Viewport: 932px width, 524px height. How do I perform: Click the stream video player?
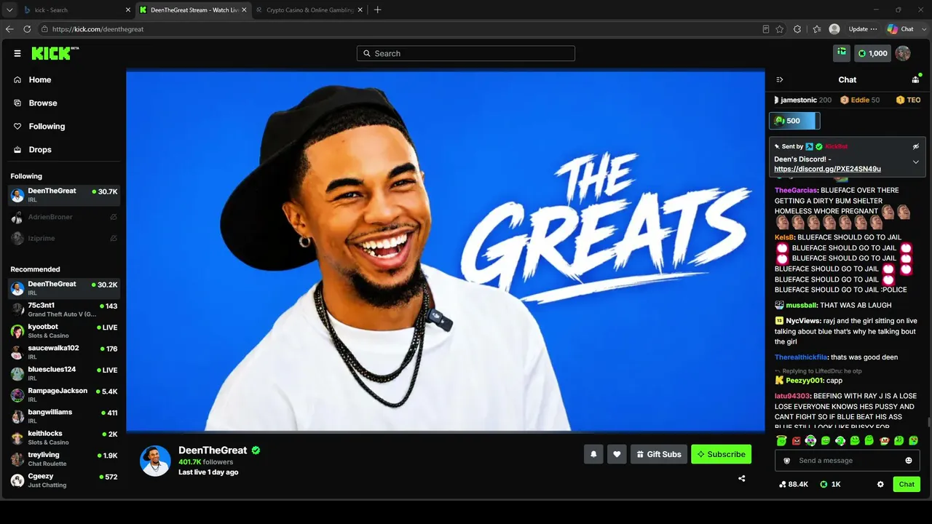pyautogui.click(x=446, y=250)
